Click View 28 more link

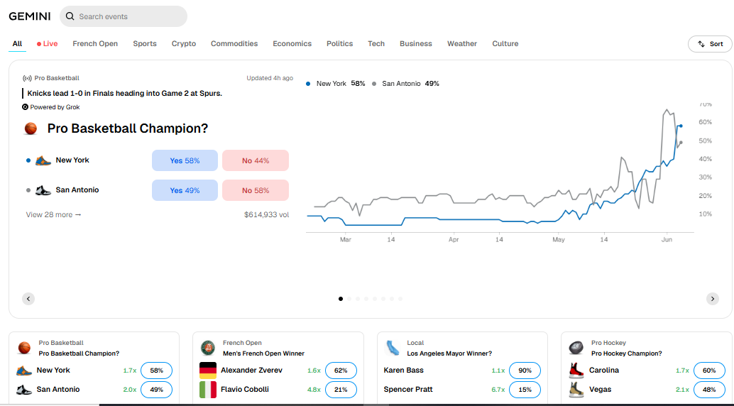tap(53, 214)
